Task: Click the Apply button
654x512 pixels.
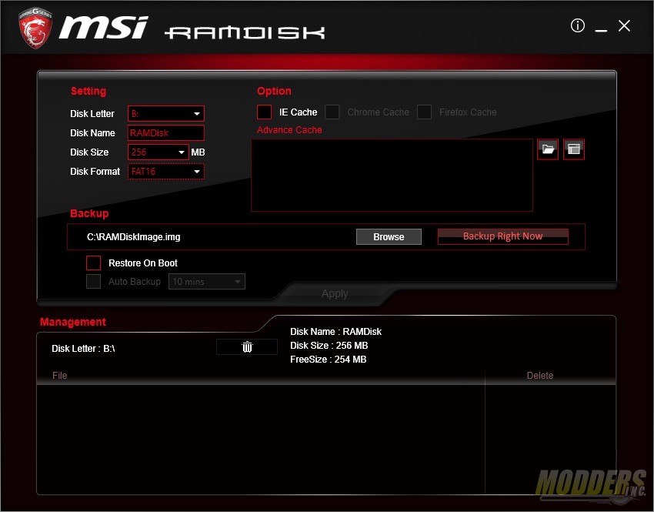Action: [335, 294]
